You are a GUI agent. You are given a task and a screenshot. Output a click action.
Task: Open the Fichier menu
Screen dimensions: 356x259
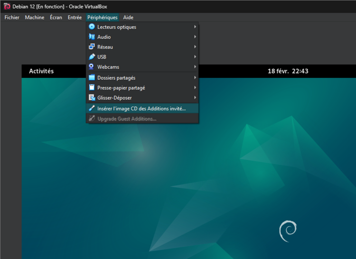point(12,18)
